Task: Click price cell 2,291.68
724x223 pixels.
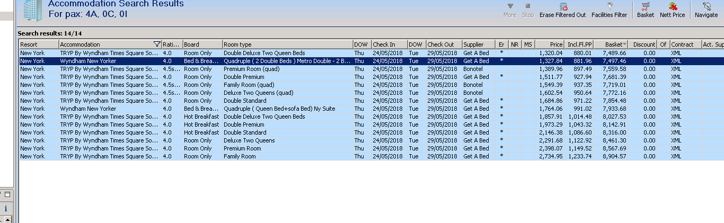Action: point(551,140)
